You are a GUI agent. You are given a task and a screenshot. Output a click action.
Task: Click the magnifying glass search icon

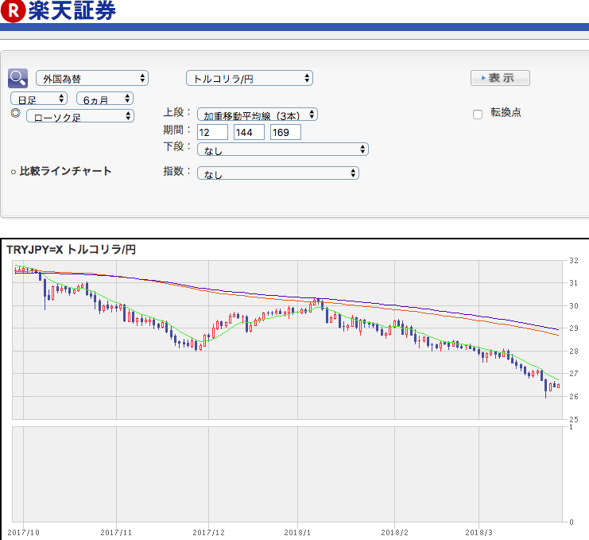[17, 78]
